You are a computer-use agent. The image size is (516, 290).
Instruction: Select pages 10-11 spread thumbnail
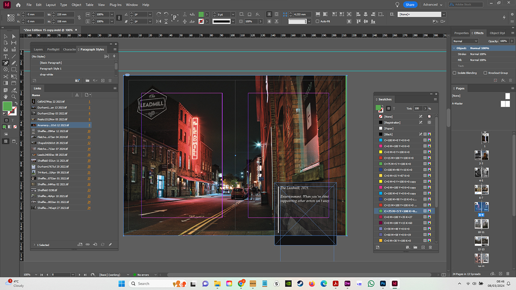tap(481, 223)
